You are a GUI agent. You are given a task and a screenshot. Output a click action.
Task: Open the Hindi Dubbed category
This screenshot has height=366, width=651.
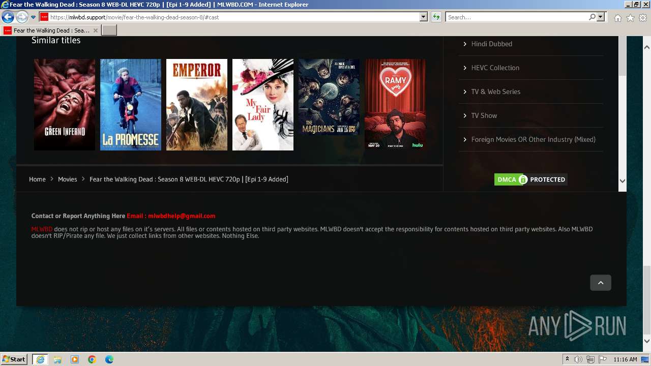point(491,44)
